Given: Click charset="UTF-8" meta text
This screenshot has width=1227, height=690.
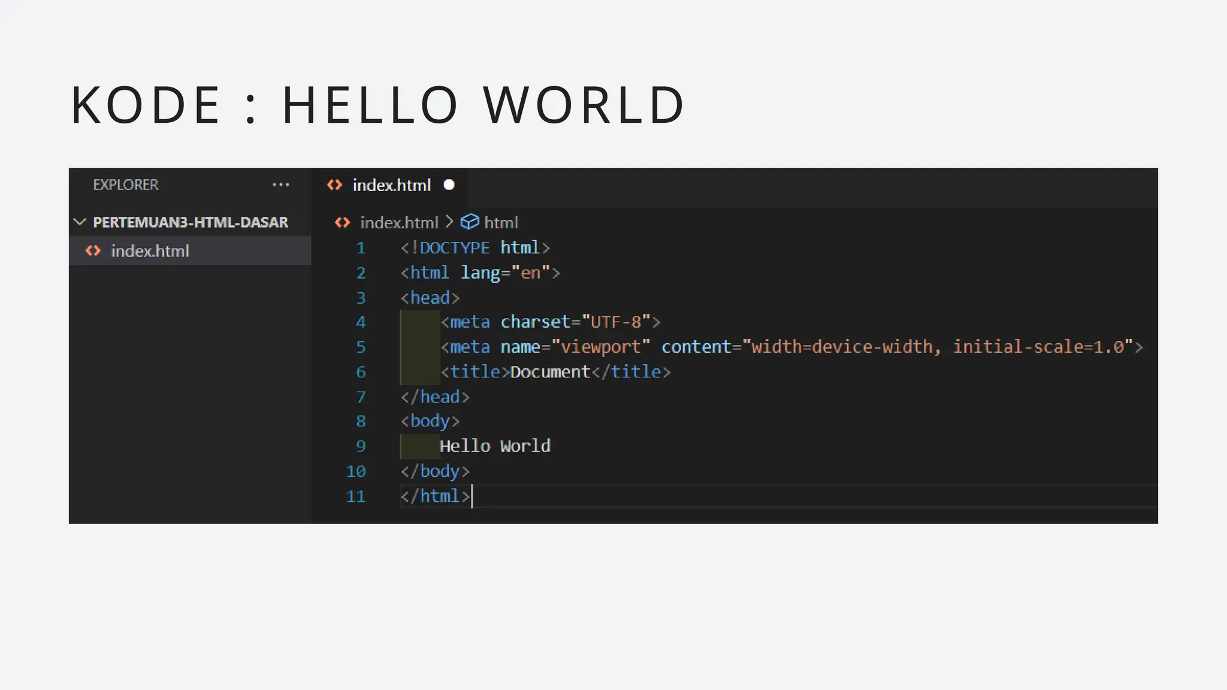Looking at the screenshot, I should coord(575,322).
